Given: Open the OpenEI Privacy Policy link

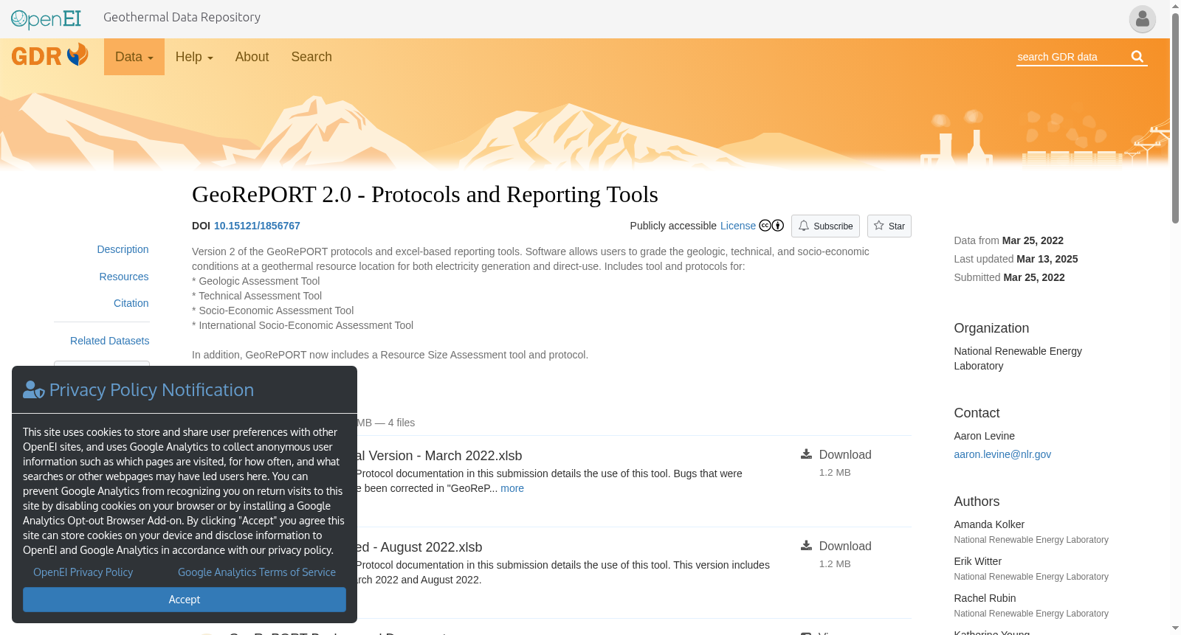Looking at the screenshot, I should pos(83,572).
